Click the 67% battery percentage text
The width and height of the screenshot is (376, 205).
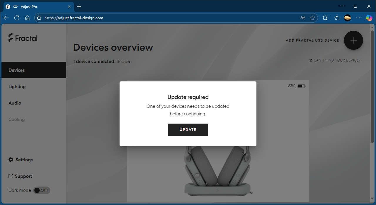click(292, 86)
